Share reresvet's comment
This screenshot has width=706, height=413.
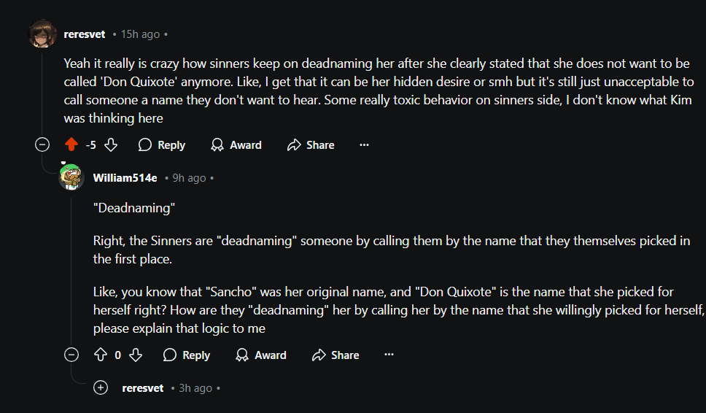(311, 145)
